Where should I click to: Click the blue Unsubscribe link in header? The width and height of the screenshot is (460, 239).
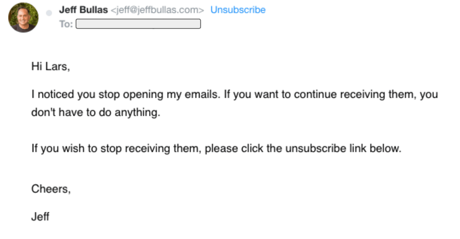(x=238, y=10)
